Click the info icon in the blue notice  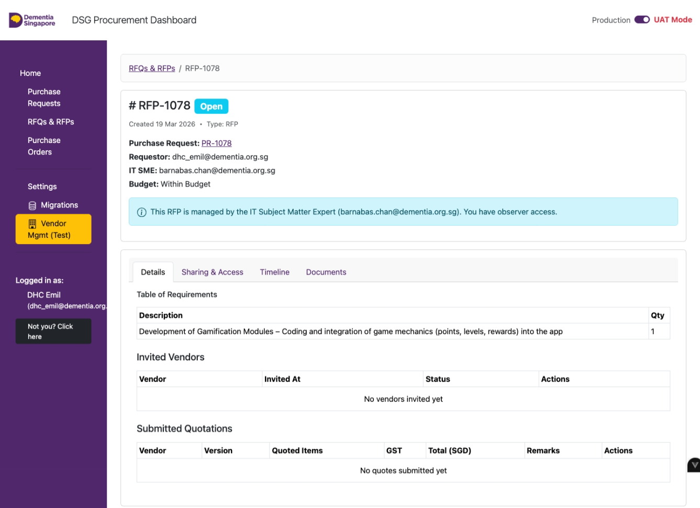coord(141,212)
